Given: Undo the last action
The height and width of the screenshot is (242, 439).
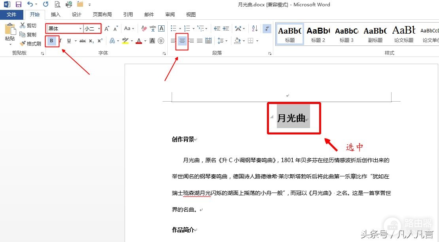Looking at the screenshot, I should (30, 4).
